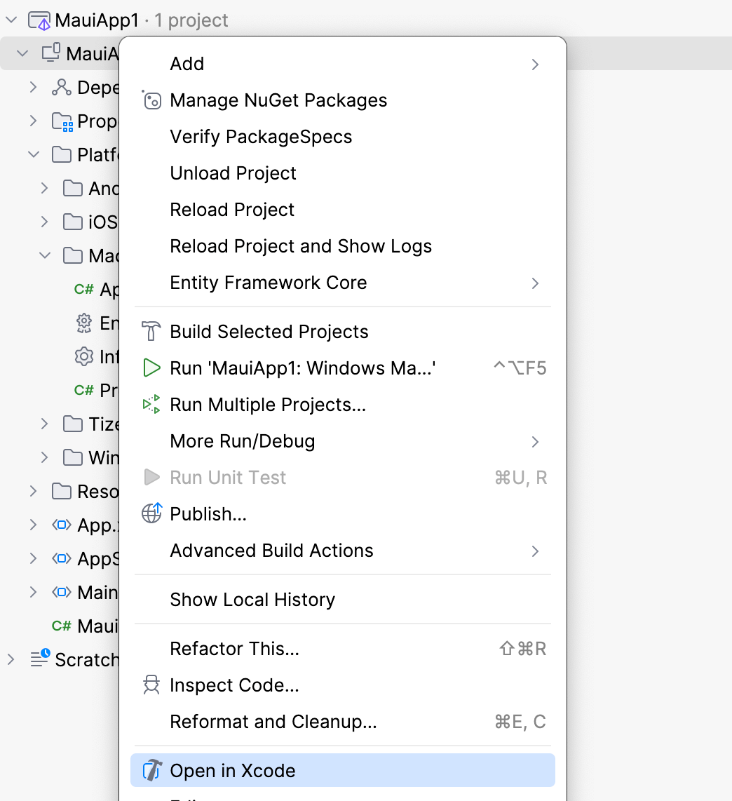Click the Scratches and Consoles icon

coord(40,659)
